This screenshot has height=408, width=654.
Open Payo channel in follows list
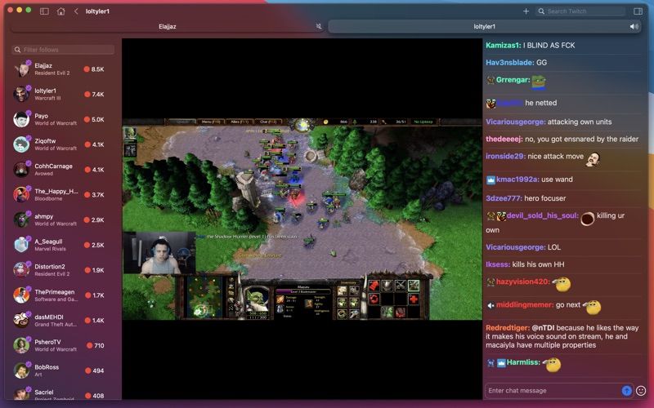click(x=63, y=119)
